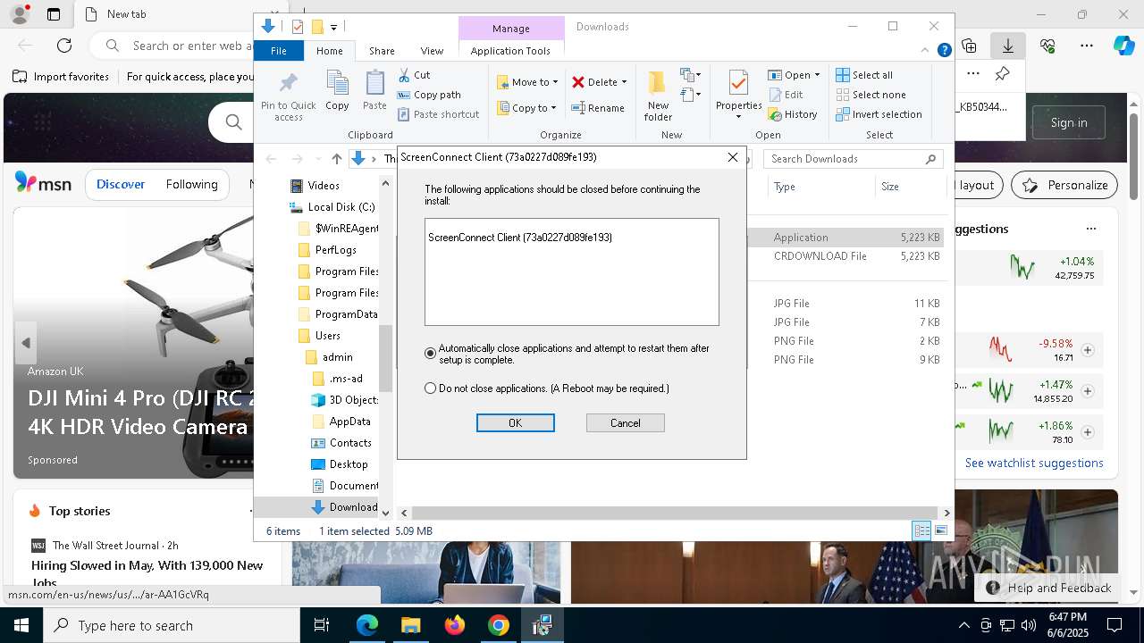Switch to the View ribbon tab
Viewport: 1144px width, 643px height.
click(x=432, y=51)
